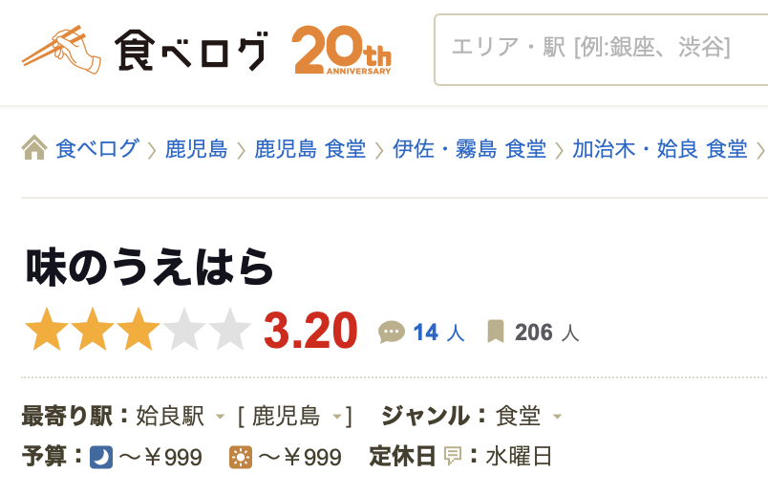
Task: Expand the 鹿児島 area dropdown
Action: (x=337, y=417)
